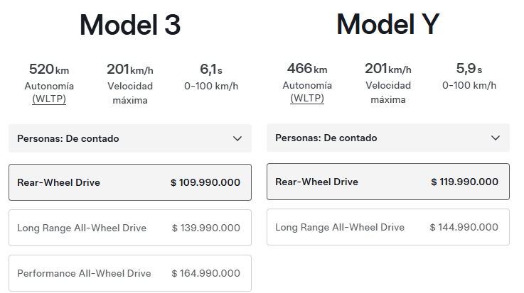Open the Model 3 chevron dropdown arrow
The image size is (524, 293).
[x=237, y=139]
